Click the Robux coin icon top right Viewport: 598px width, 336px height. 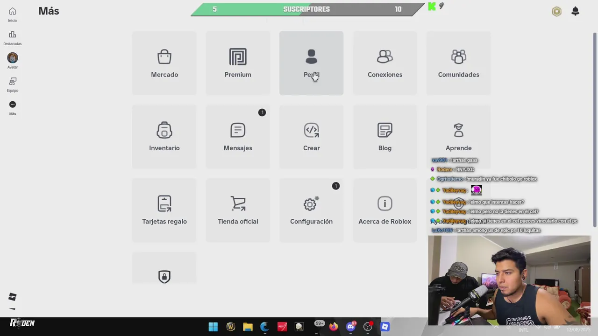(556, 12)
